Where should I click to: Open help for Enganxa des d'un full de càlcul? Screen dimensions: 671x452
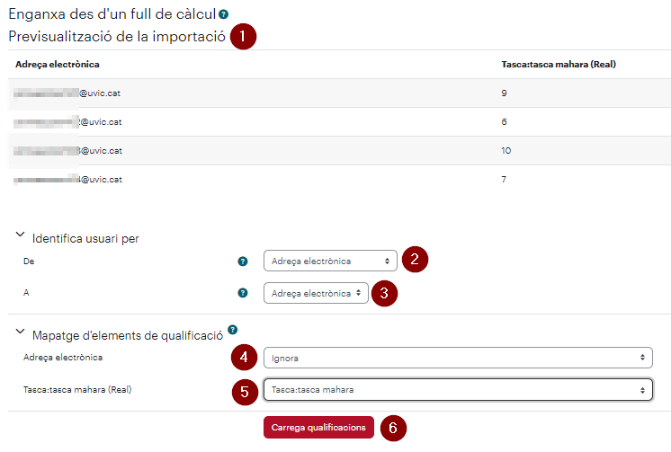pos(223,14)
